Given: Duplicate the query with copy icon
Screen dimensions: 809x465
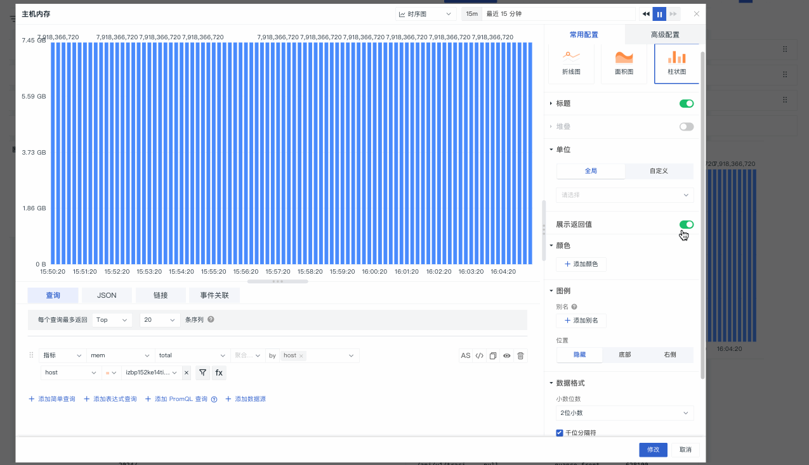Looking at the screenshot, I should point(493,355).
